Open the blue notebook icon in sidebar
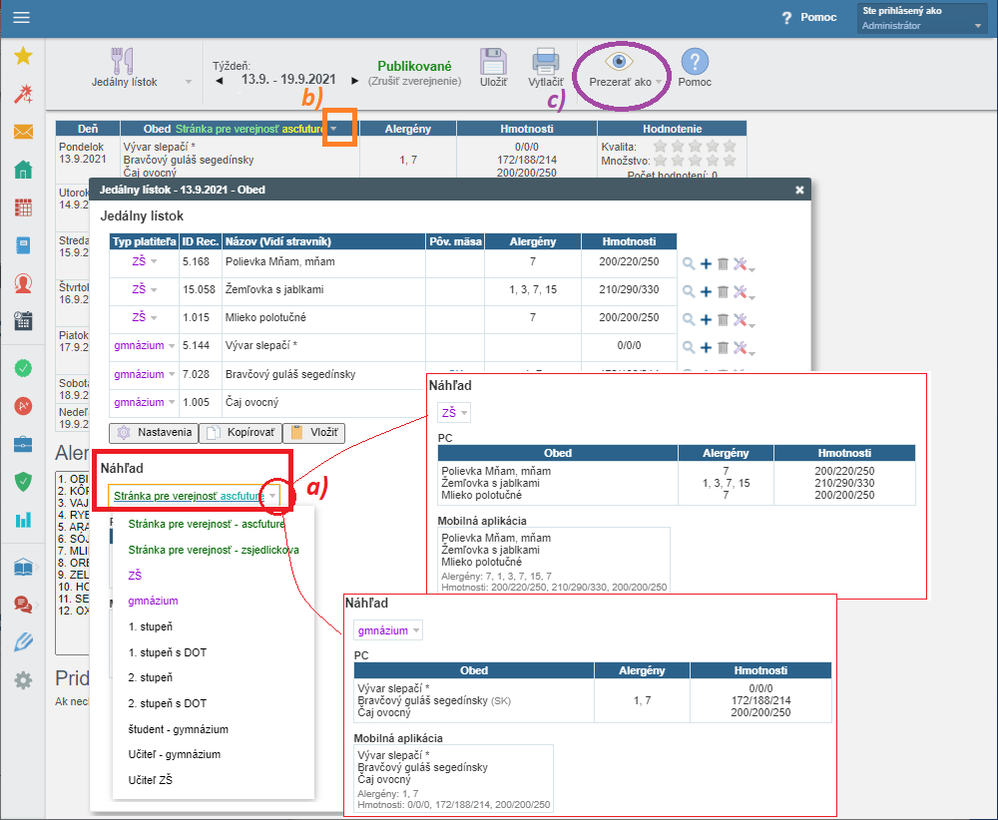The image size is (998, 820). (x=23, y=245)
